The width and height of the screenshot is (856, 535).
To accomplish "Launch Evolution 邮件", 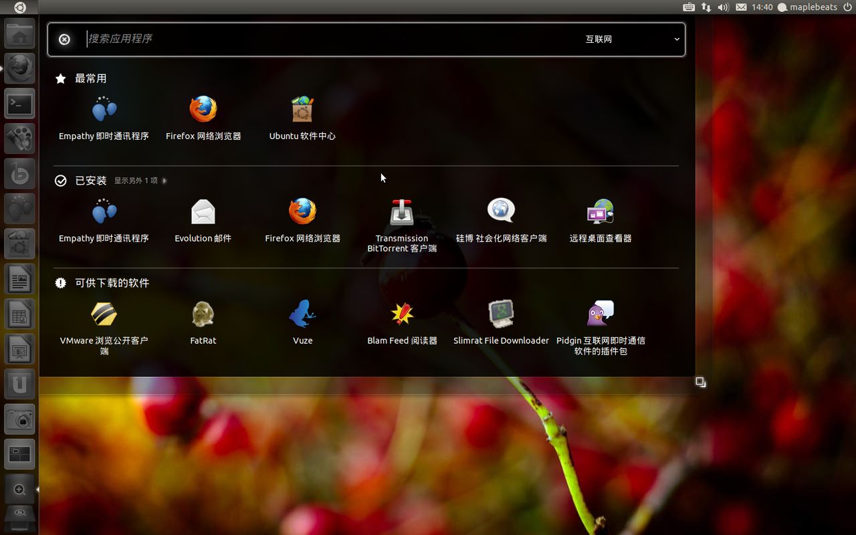I will tap(203, 221).
